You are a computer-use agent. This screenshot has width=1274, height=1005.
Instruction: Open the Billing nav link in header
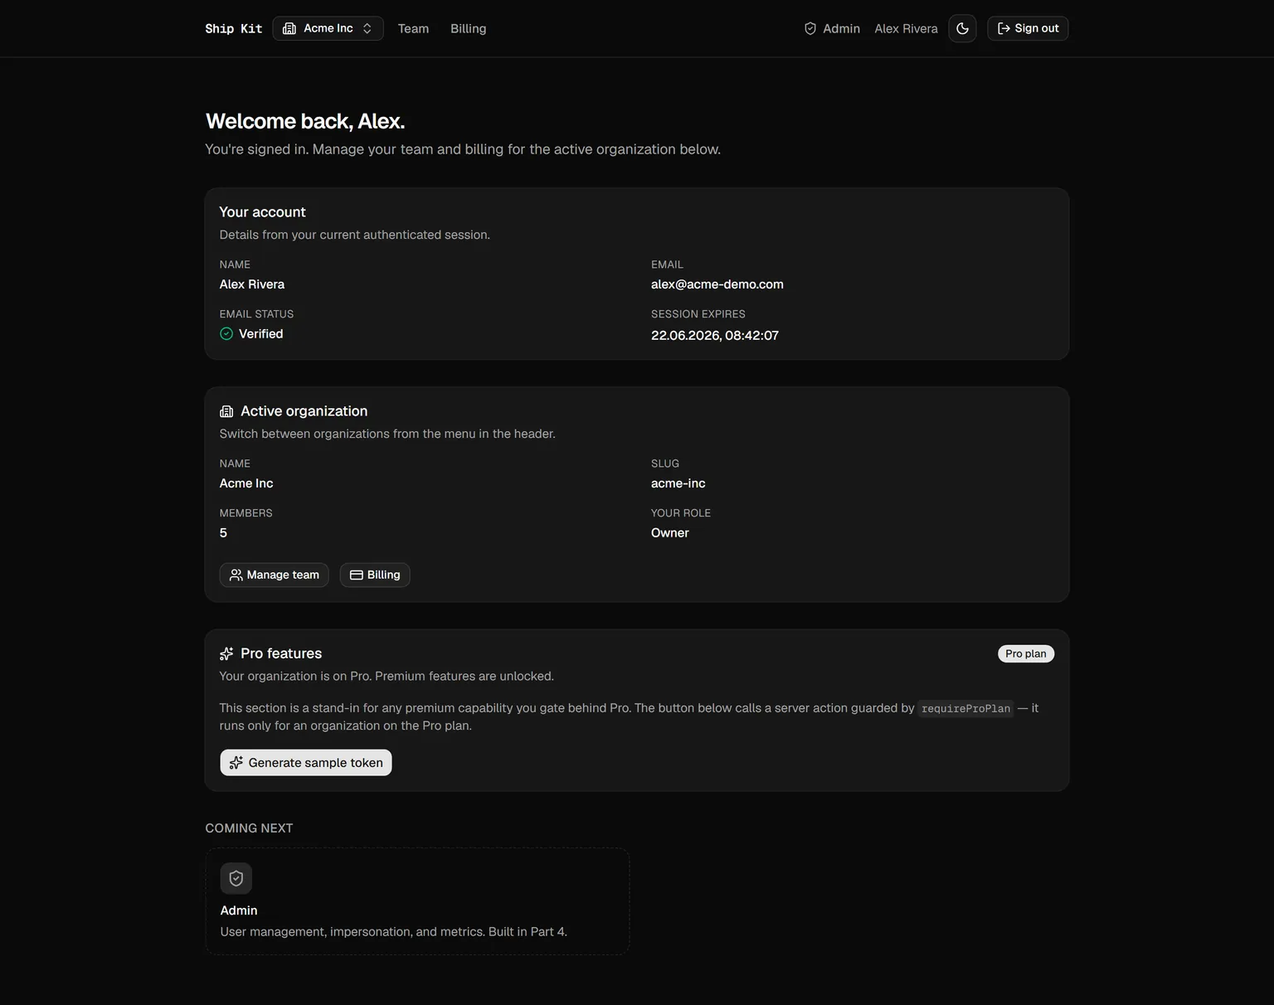(x=468, y=28)
